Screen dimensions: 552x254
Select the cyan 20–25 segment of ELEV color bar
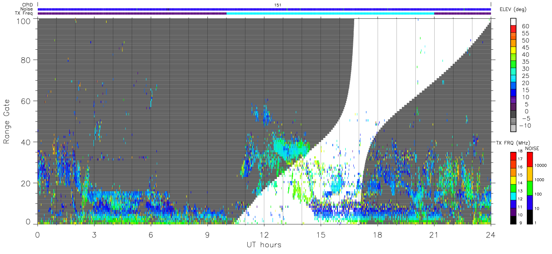pos(513,79)
